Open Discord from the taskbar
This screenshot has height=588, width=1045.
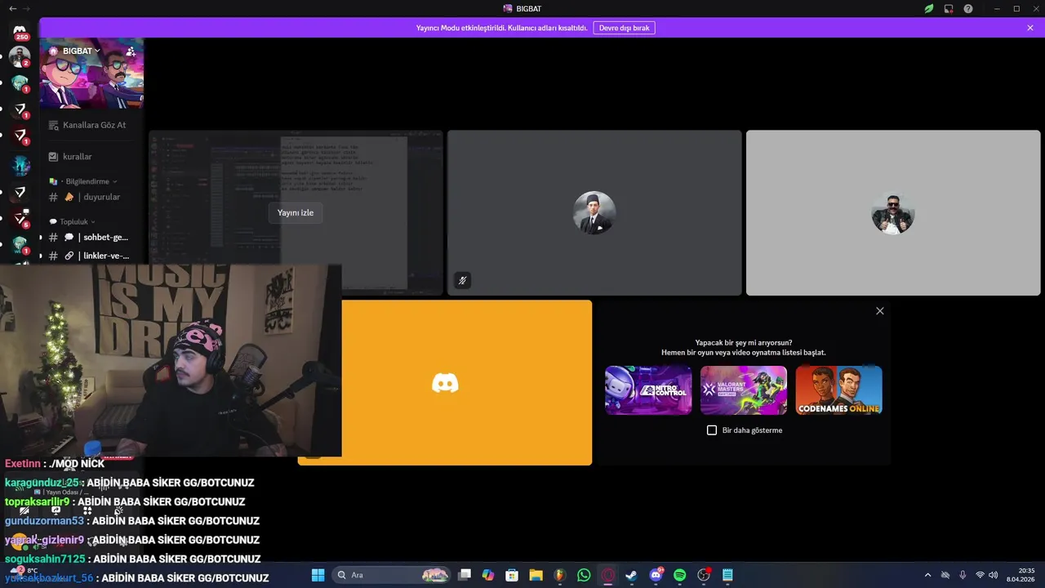click(656, 575)
